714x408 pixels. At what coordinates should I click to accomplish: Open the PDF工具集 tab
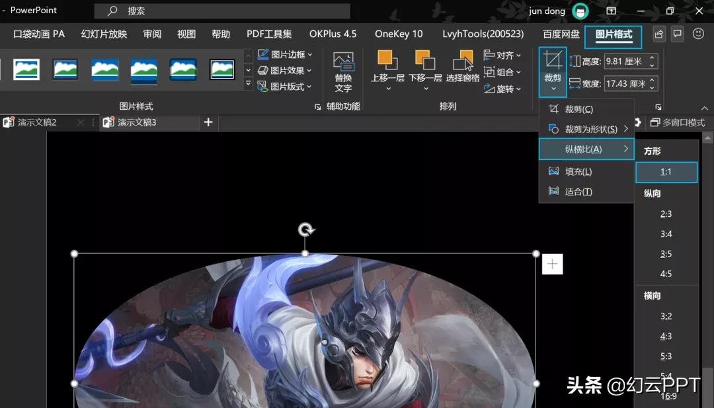coord(269,34)
